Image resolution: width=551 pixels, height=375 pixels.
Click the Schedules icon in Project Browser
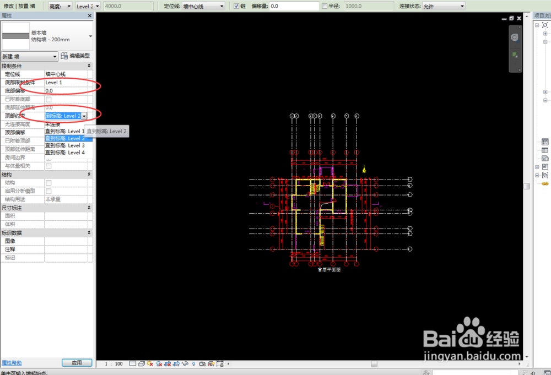(545, 150)
